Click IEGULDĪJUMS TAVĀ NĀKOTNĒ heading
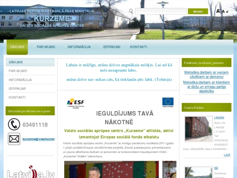The image size is (237, 178). click(x=125, y=118)
